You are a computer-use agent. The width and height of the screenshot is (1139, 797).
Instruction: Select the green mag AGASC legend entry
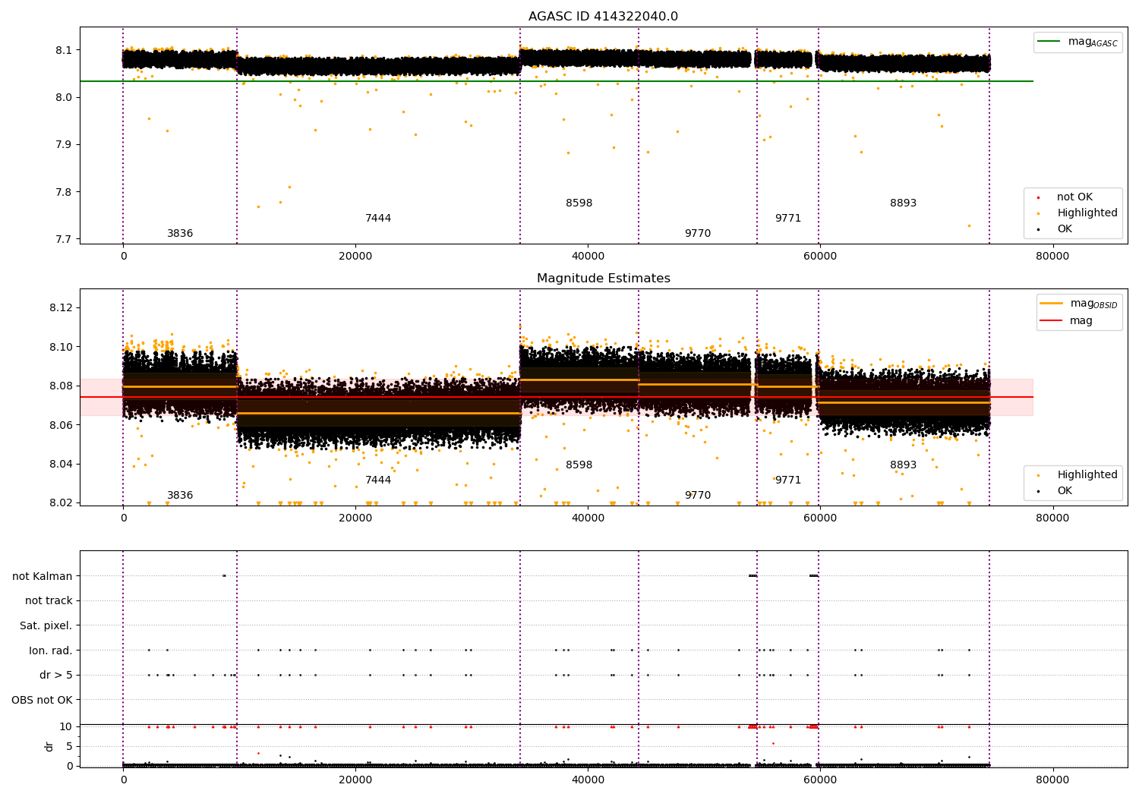pos(1077,42)
